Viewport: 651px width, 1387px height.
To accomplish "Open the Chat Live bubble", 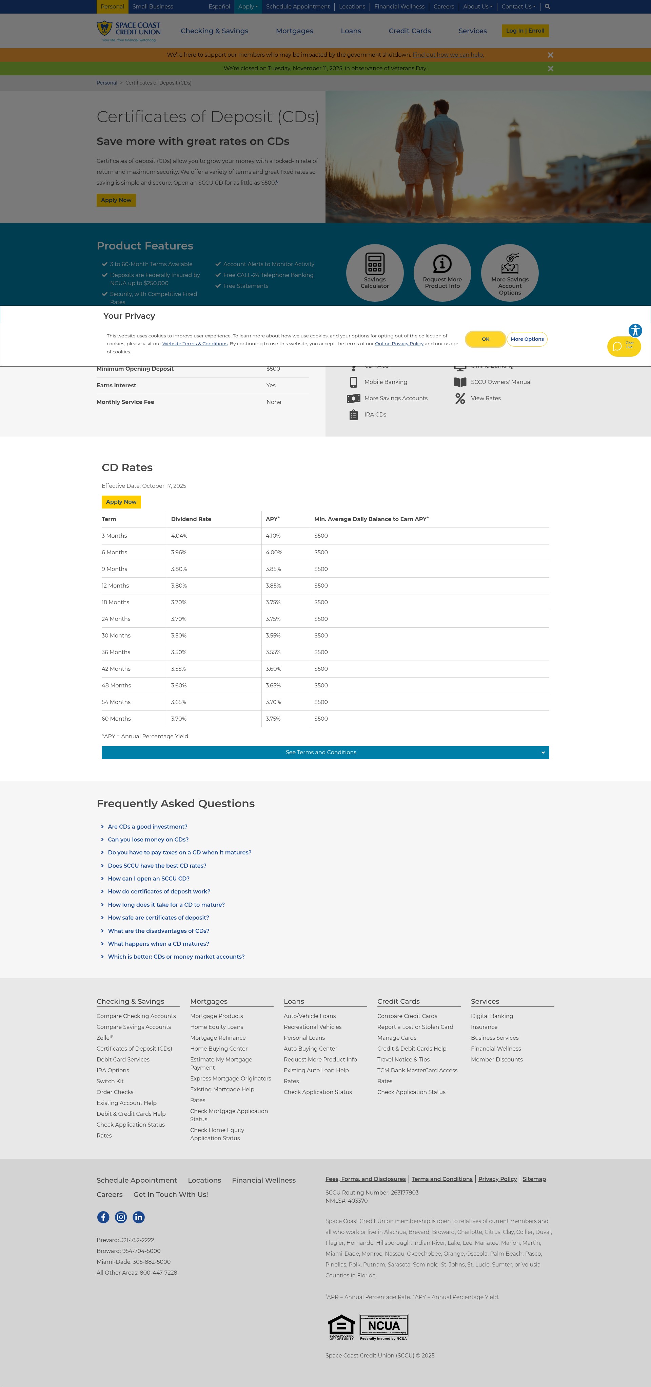I will tap(624, 346).
